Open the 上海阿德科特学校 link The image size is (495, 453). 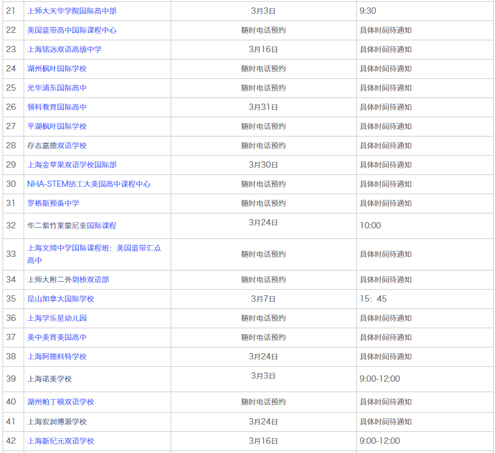[x=57, y=357]
